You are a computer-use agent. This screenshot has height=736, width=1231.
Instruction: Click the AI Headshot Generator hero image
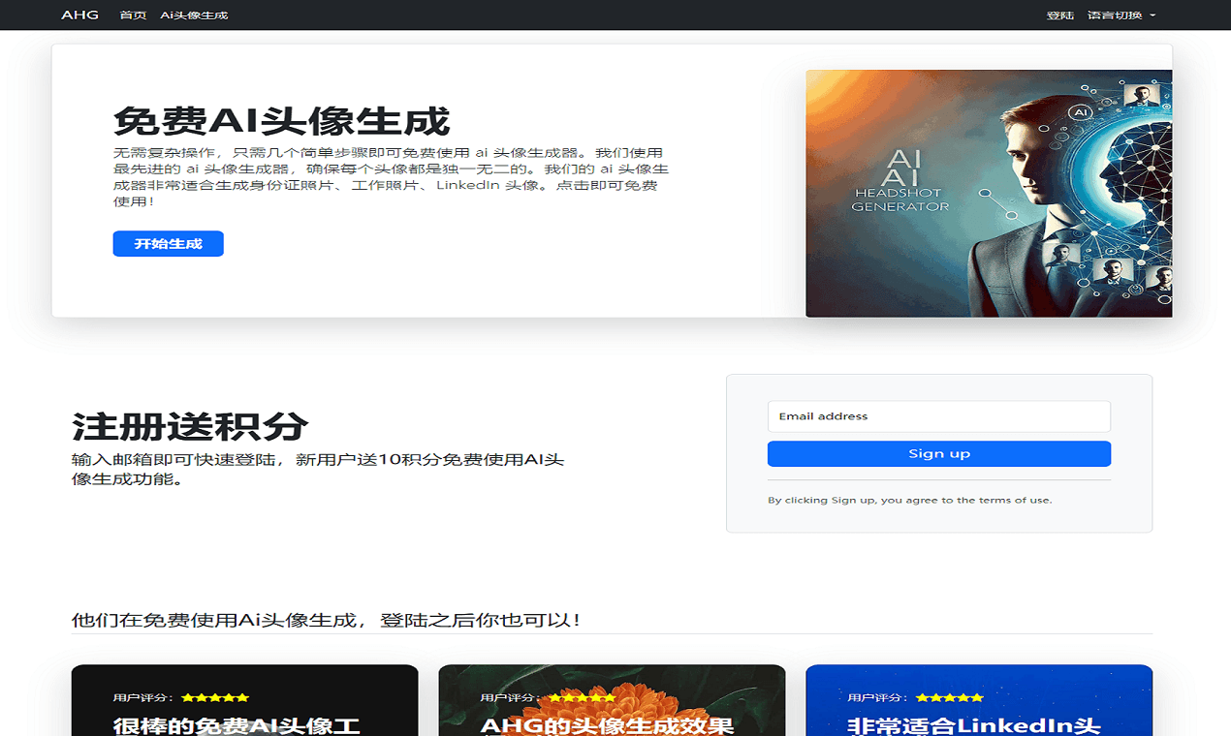989,194
